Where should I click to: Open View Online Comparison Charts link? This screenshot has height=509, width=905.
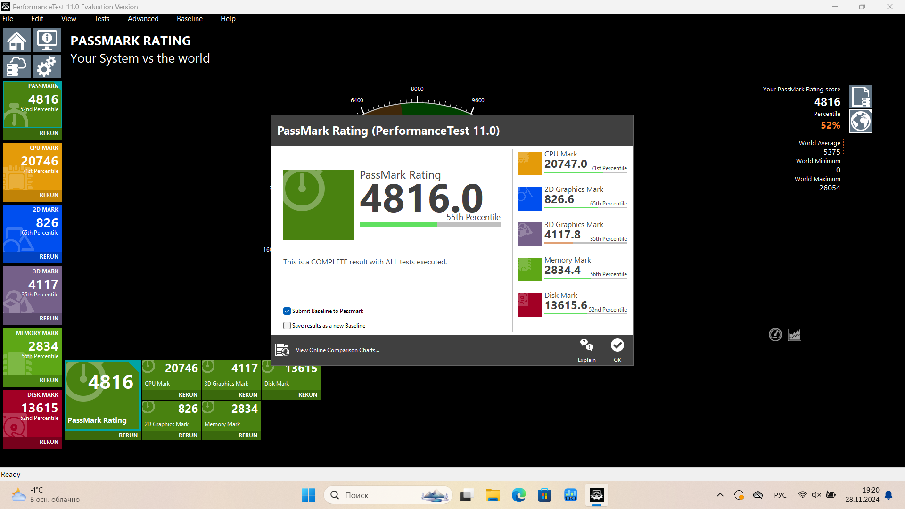point(337,350)
